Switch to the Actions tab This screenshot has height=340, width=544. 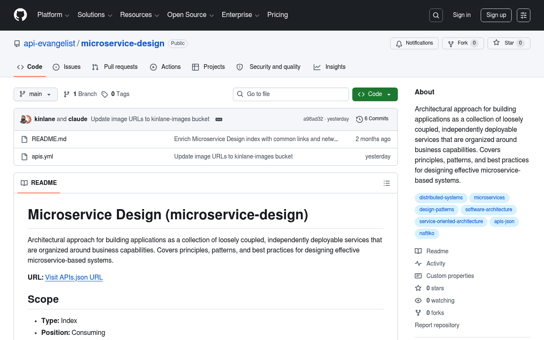[165, 67]
